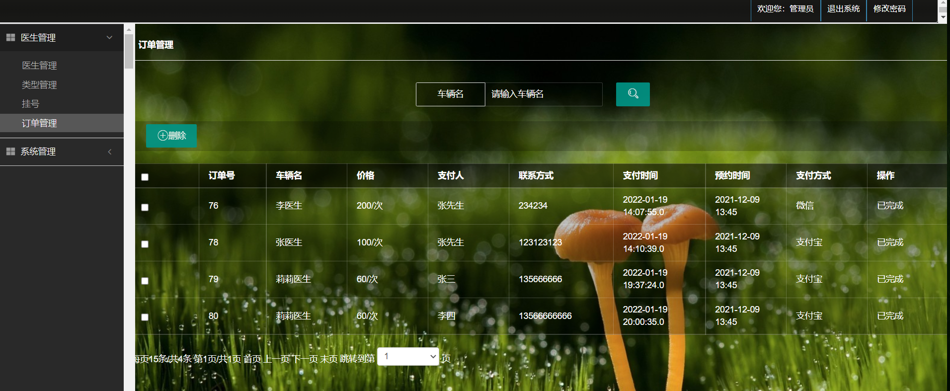Go to 末页 in pagination
Image resolution: width=950 pixels, height=391 pixels.
pyautogui.click(x=328, y=359)
